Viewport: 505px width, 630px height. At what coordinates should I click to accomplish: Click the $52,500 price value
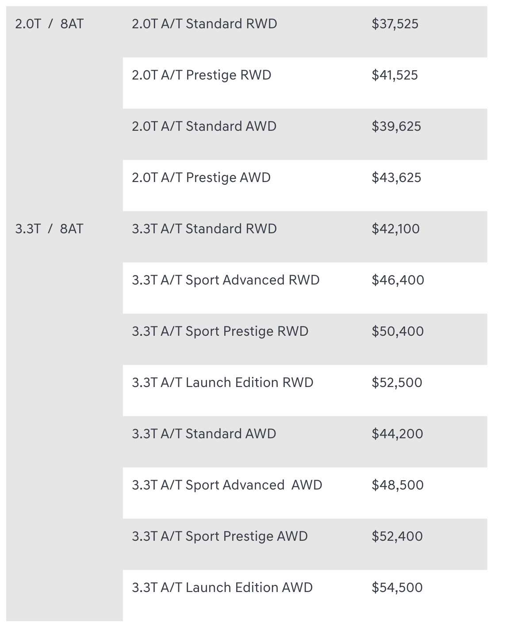[397, 383]
